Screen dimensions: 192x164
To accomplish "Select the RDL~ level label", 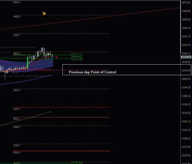I will click(17, 119).
